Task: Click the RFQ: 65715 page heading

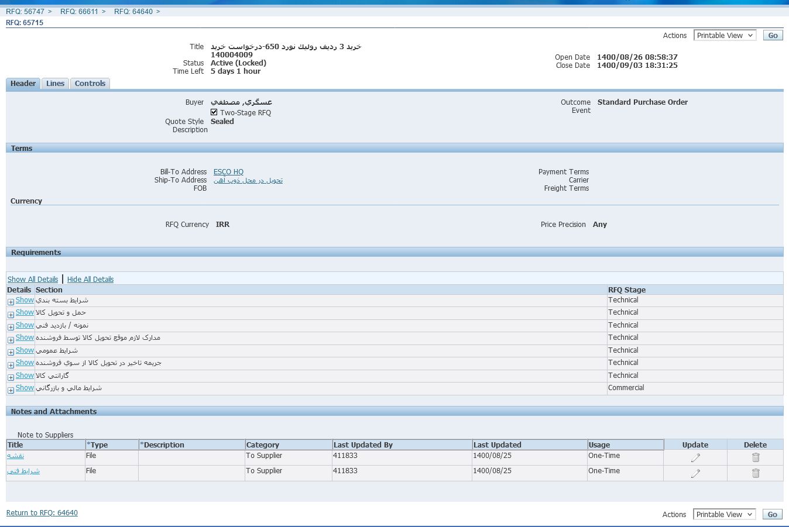Action: click(25, 23)
